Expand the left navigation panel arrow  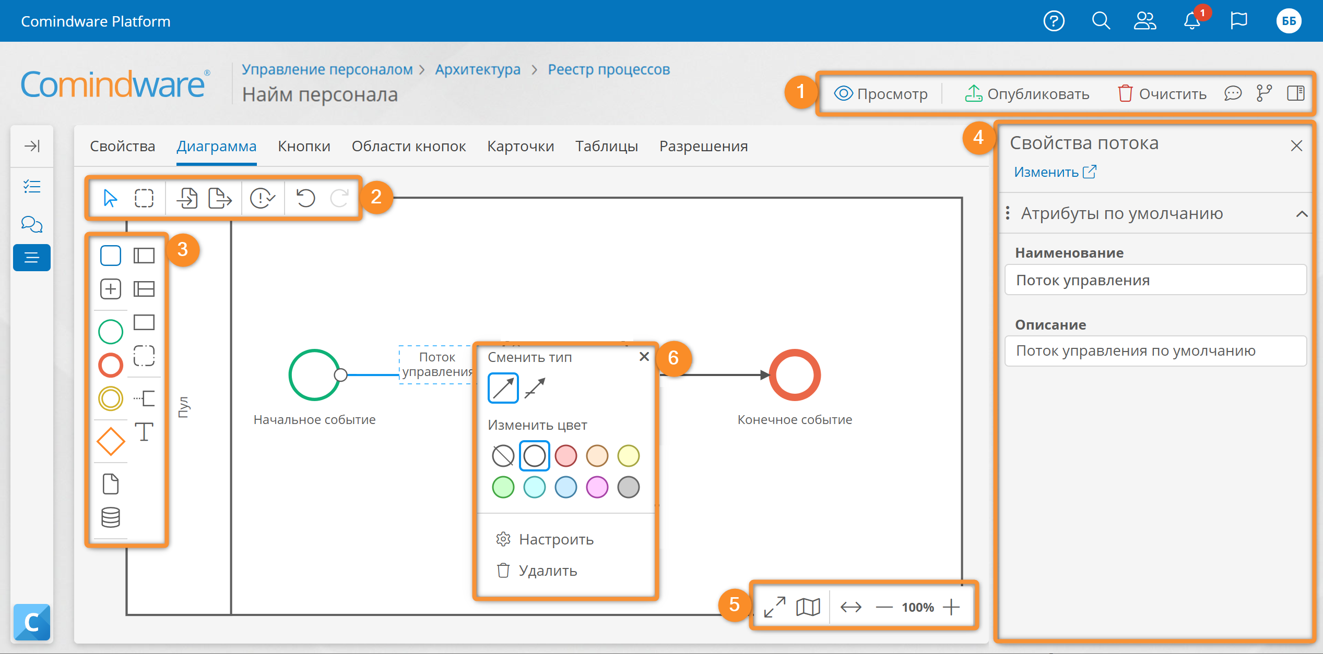pos(32,146)
